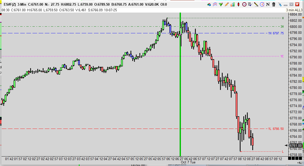This screenshot has width=304, height=166.
Task: Click the green vertical session marker line
Action: pyautogui.click(x=180, y=90)
